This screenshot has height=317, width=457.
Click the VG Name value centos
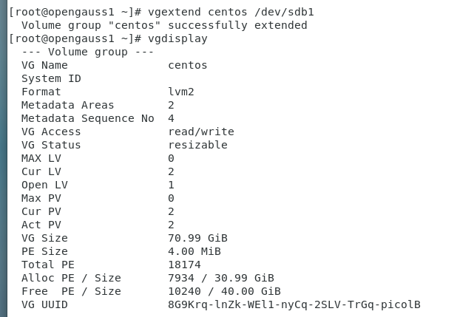pos(188,65)
